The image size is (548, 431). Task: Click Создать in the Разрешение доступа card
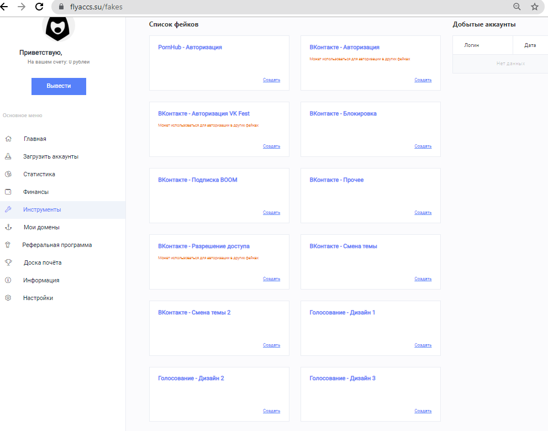(x=272, y=279)
